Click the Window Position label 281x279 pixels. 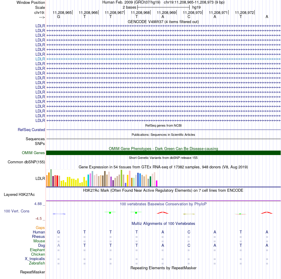click(x=31, y=2)
